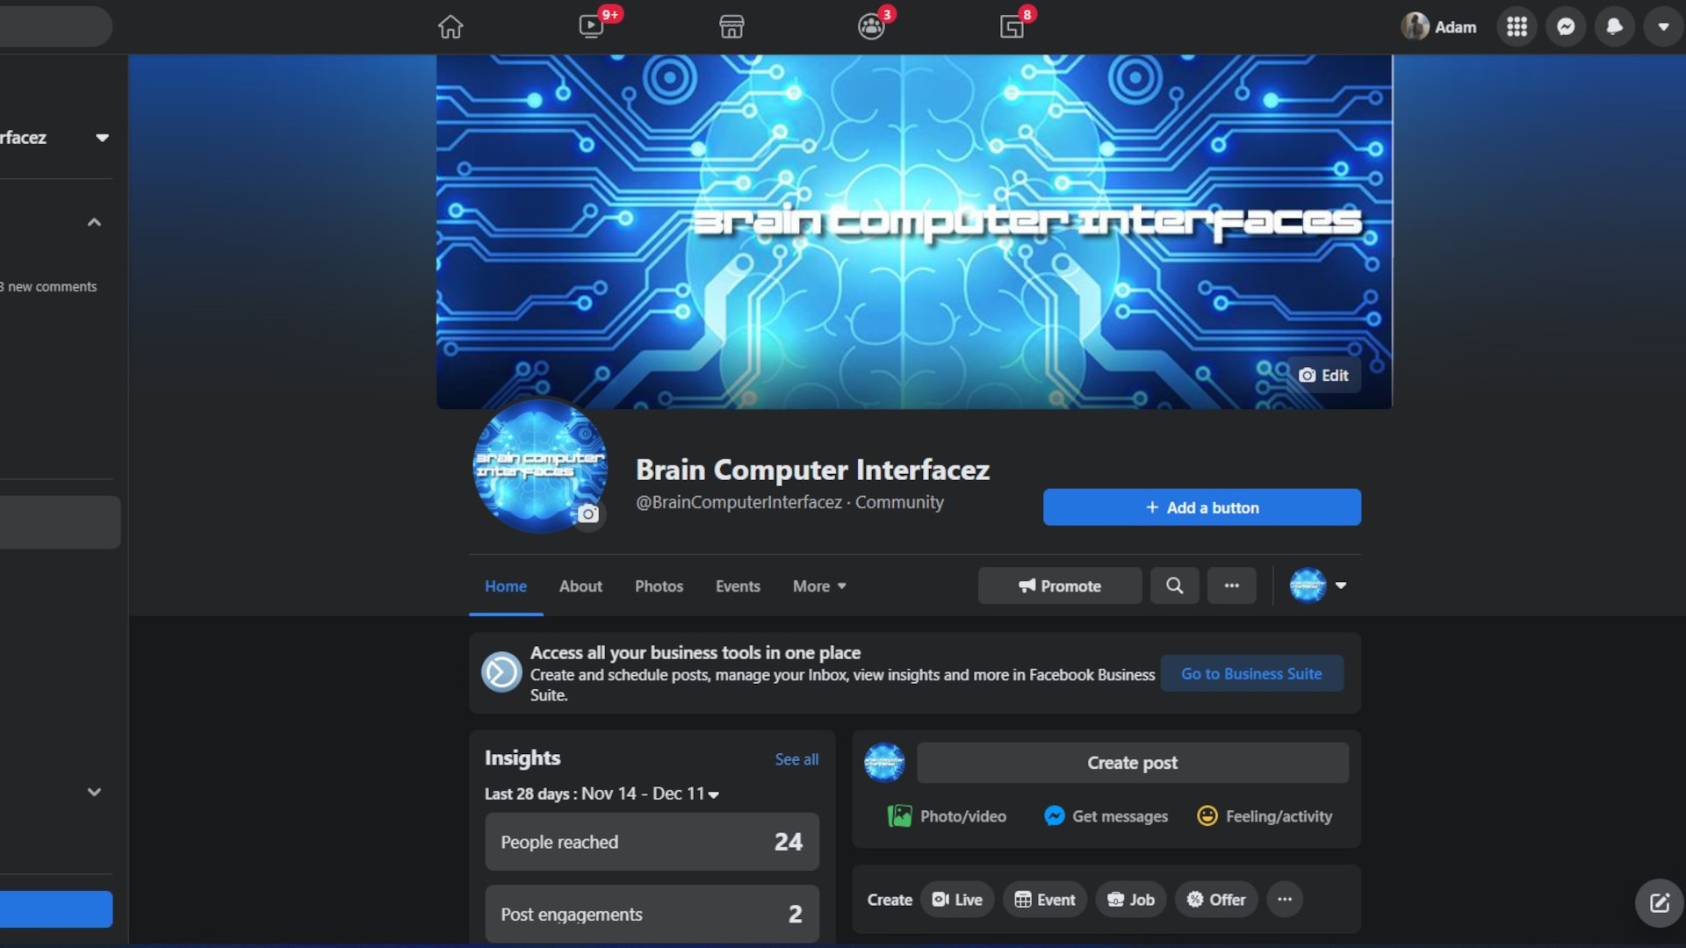Open the Groups icon with 3 notifications
This screenshot has width=1686, height=948.
click(871, 26)
